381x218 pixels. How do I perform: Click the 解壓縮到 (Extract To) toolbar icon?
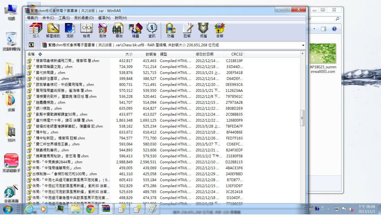tap(53, 30)
